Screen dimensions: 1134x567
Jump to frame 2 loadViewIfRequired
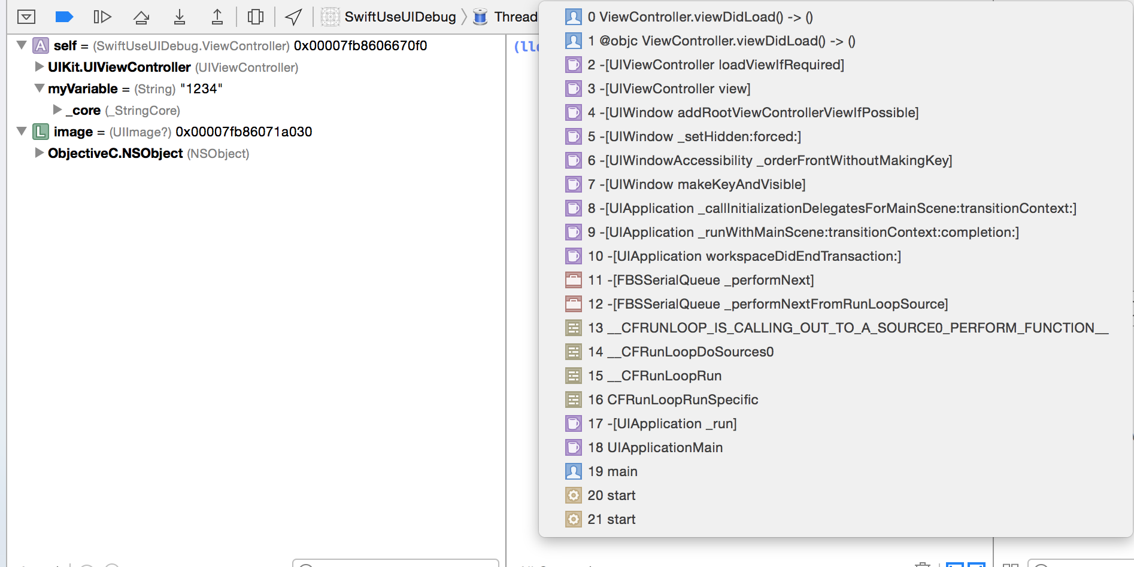pyautogui.click(x=836, y=65)
